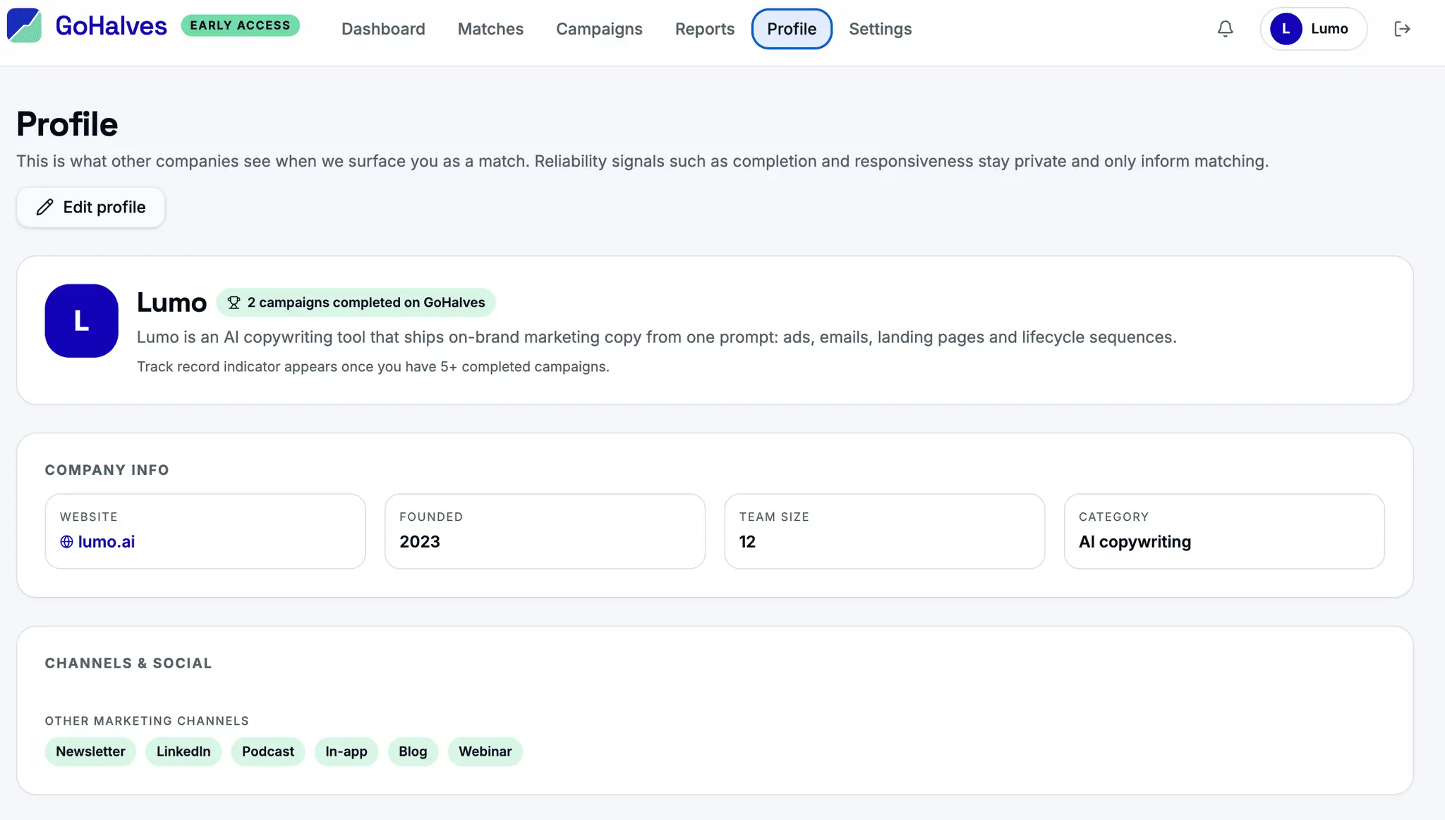
Task: Click the trophy icon in campaigns badge
Action: (x=234, y=303)
